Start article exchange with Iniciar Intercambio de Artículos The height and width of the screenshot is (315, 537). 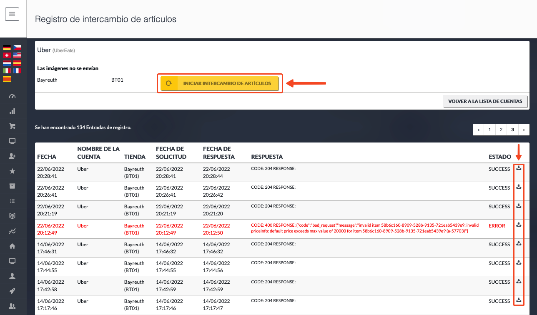pyautogui.click(x=219, y=83)
